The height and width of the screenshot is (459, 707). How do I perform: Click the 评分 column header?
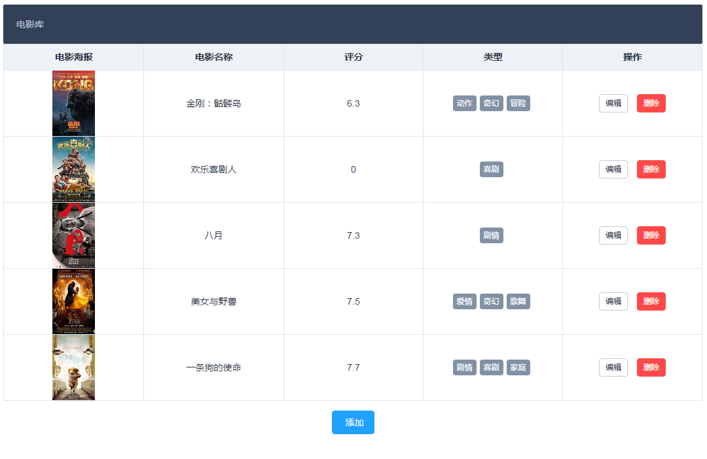(x=353, y=57)
